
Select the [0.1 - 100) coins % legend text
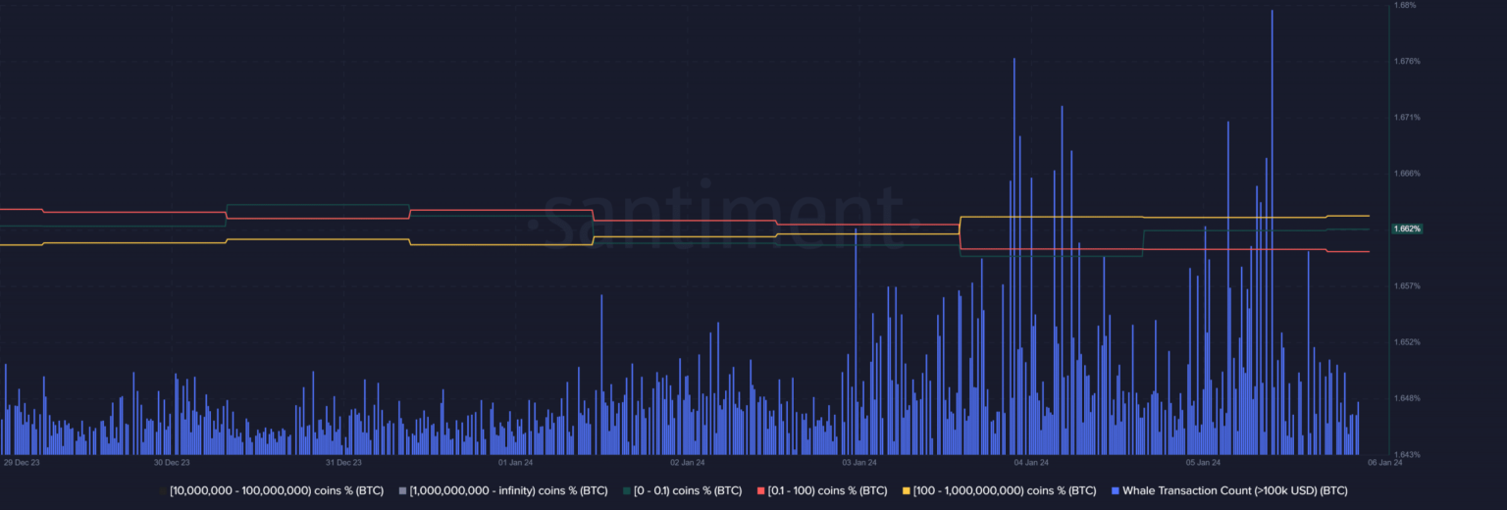click(828, 490)
